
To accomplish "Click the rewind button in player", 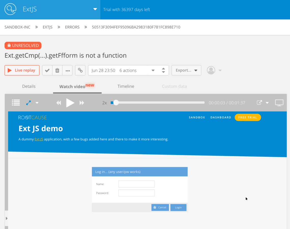I will pos(59,103).
